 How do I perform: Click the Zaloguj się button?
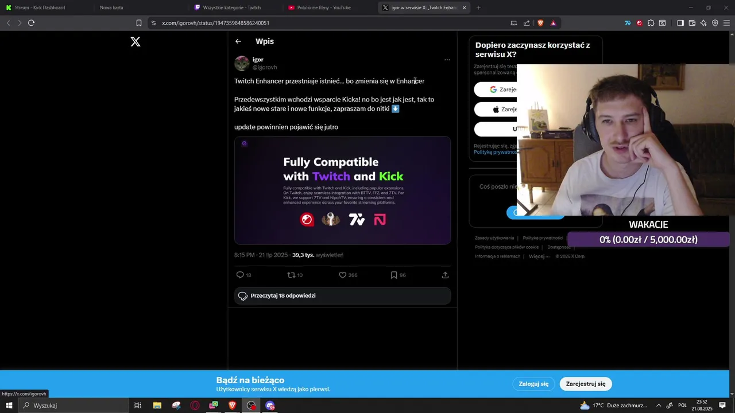533,384
